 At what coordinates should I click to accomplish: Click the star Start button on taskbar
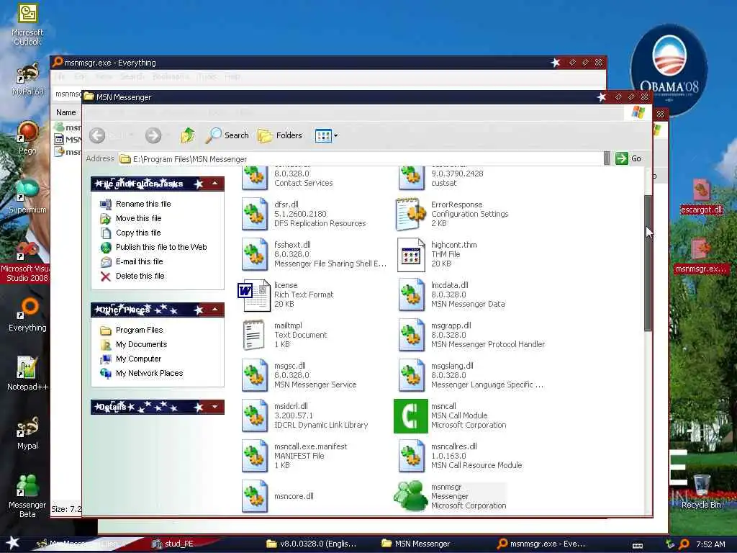[12, 543]
